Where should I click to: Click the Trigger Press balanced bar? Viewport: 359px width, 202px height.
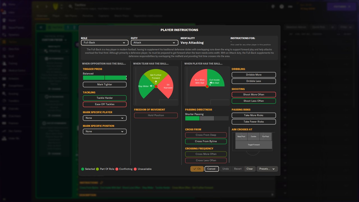(x=105, y=78)
